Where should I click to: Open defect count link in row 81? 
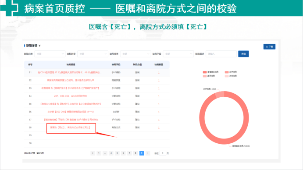tap(159, 73)
